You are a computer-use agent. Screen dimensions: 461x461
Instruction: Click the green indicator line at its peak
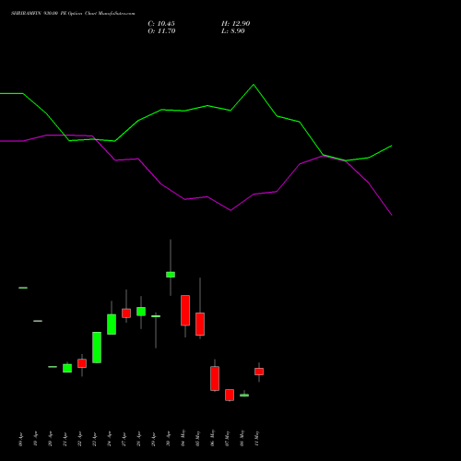point(254,85)
